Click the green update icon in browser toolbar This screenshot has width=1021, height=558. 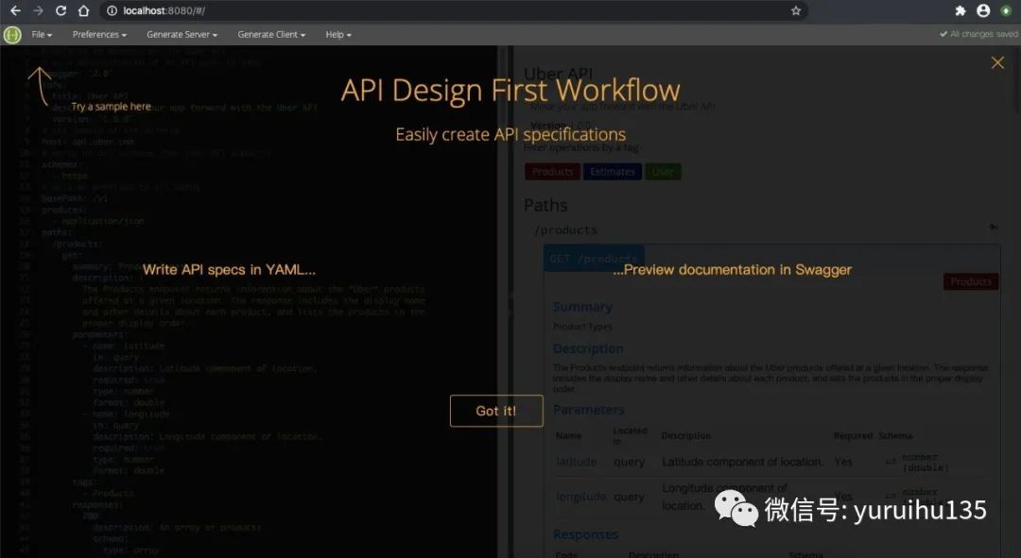point(1006,10)
